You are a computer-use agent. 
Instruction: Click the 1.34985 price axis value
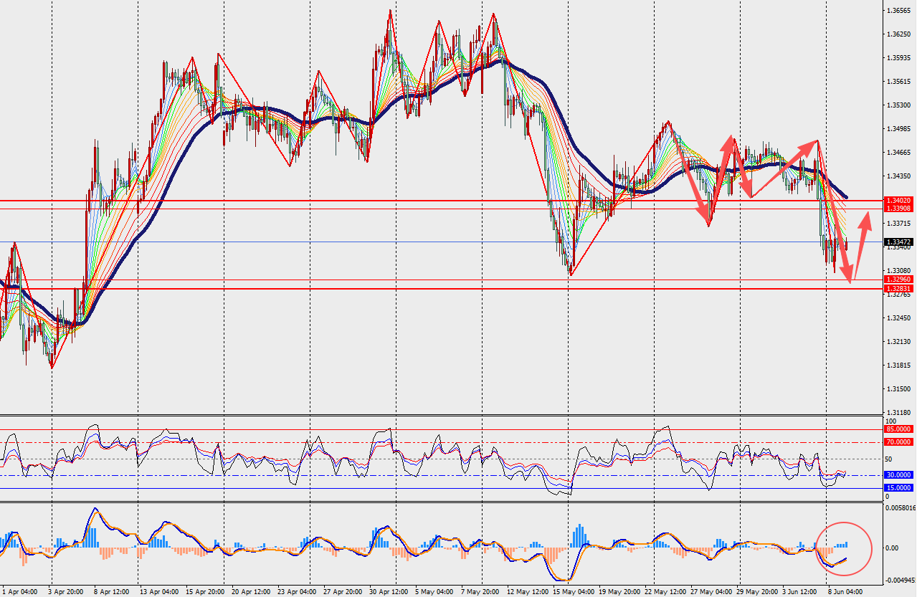click(x=899, y=129)
